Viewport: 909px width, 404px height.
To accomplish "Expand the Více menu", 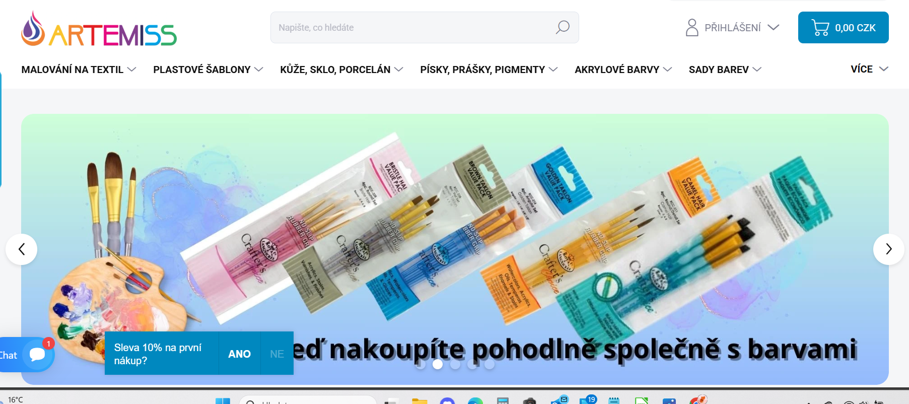I will (869, 69).
